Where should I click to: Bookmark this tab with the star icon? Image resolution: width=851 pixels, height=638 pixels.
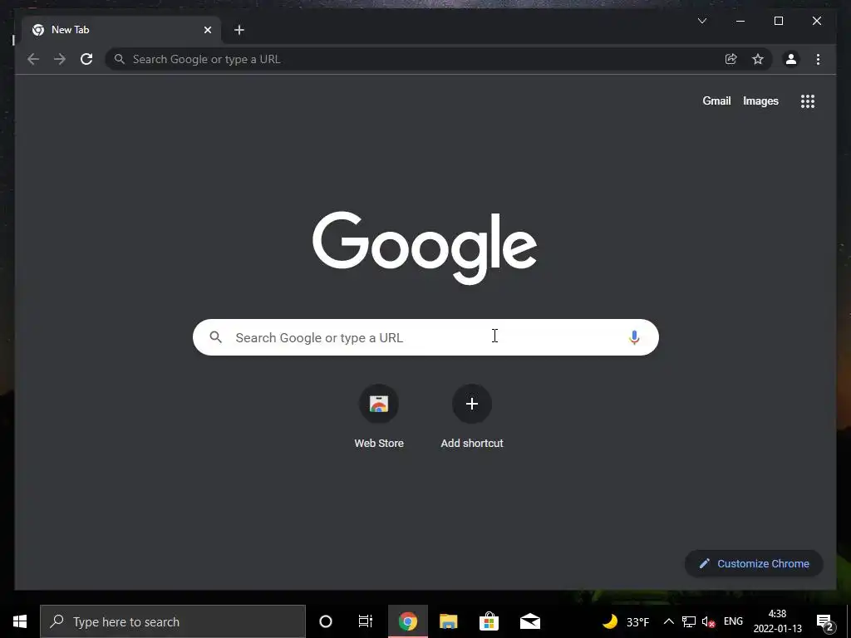tap(758, 59)
